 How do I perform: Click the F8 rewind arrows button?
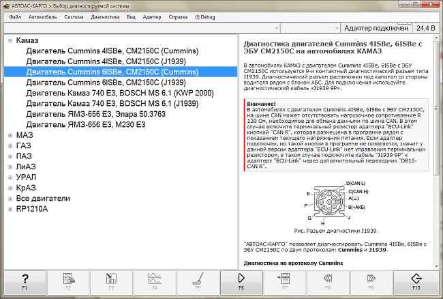pyautogui.click(x=328, y=283)
